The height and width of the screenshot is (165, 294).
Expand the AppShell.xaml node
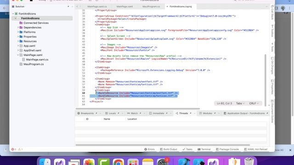[18, 50]
